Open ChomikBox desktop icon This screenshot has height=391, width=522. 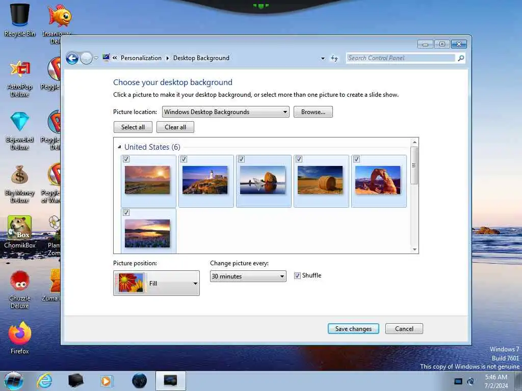coord(20,232)
